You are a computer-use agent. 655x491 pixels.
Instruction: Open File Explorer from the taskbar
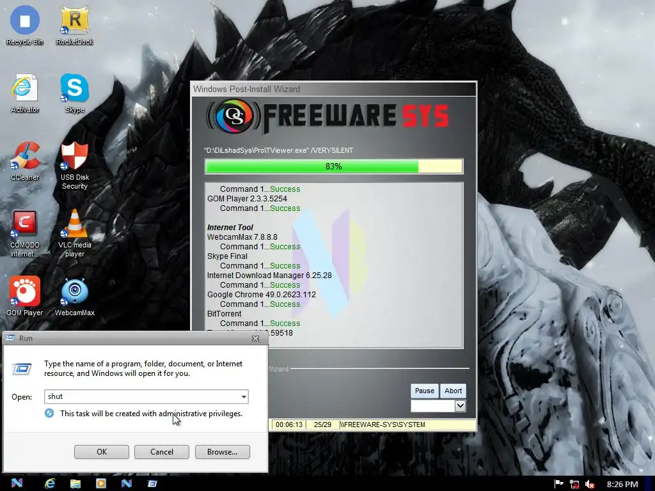tap(75, 483)
